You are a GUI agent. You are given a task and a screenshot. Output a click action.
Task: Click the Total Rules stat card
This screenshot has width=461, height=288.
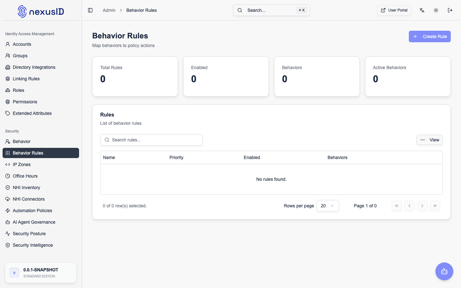(135, 76)
